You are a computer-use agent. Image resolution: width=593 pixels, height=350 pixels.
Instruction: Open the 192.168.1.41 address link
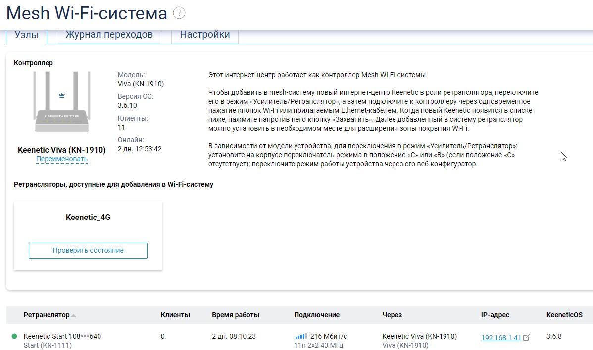pyautogui.click(x=501, y=338)
